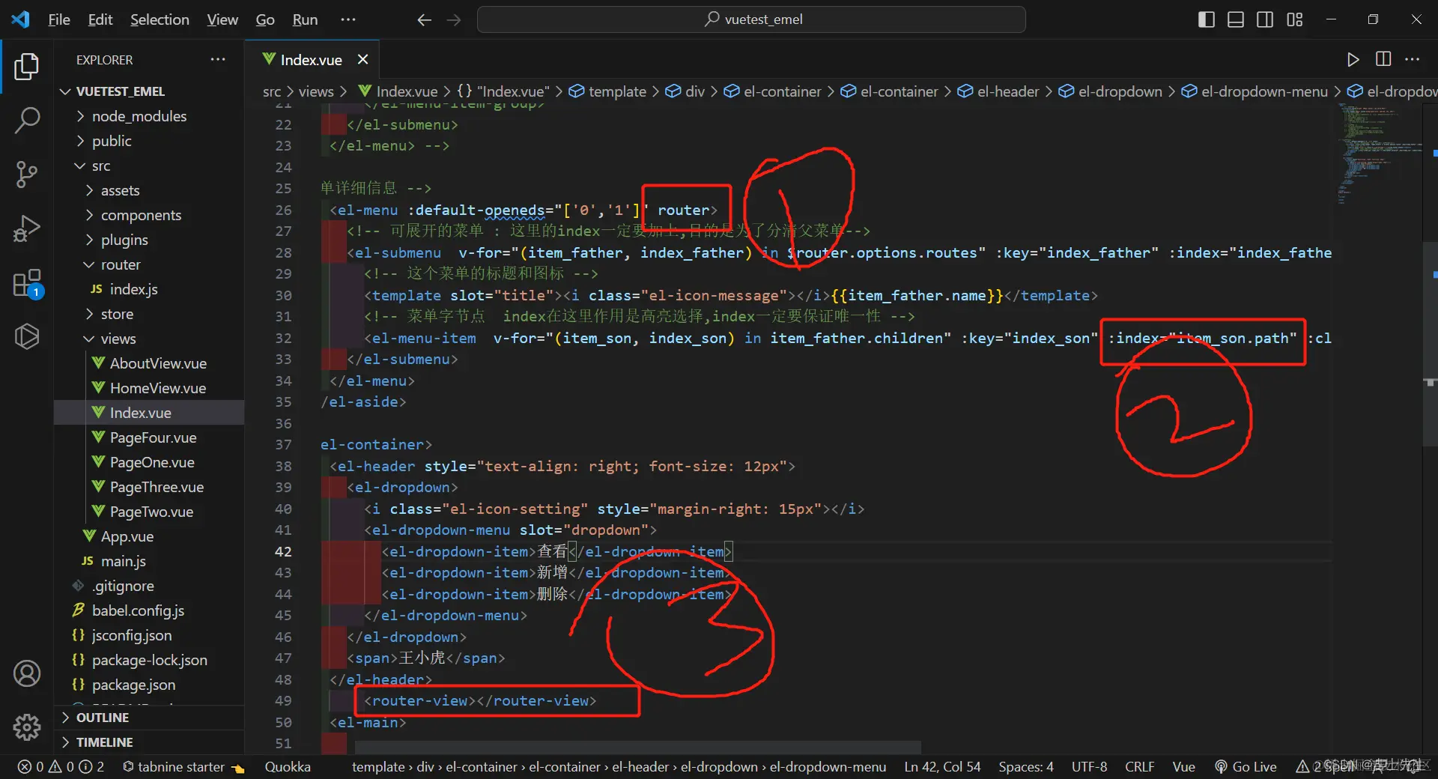Expand the store folder
The image size is (1438, 779).
click(x=117, y=314)
